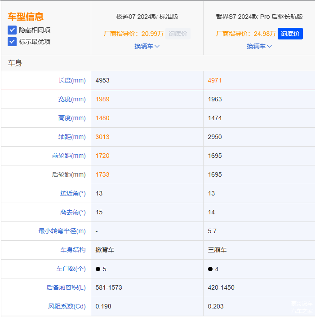
Task: Select the highlighted 1733 rear track value
Action: point(102,174)
